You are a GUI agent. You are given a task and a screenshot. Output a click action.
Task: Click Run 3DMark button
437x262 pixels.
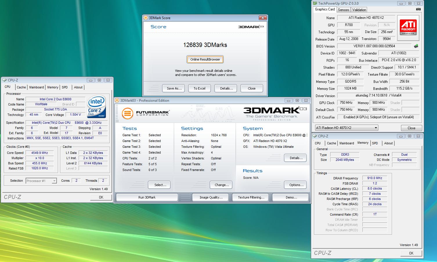[x=147, y=197]
